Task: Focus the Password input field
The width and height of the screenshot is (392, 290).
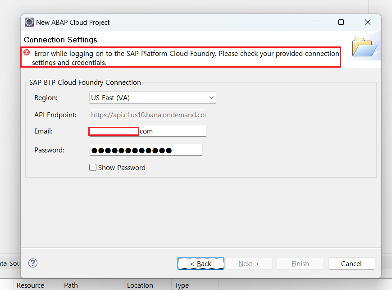Action: point(146,150)
